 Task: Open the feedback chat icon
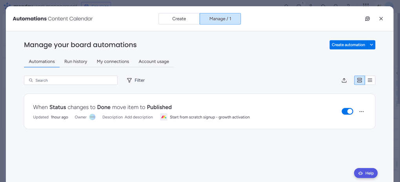(367, 18)
